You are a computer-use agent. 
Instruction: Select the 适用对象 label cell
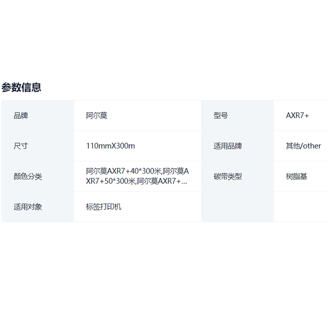(38, 207)
